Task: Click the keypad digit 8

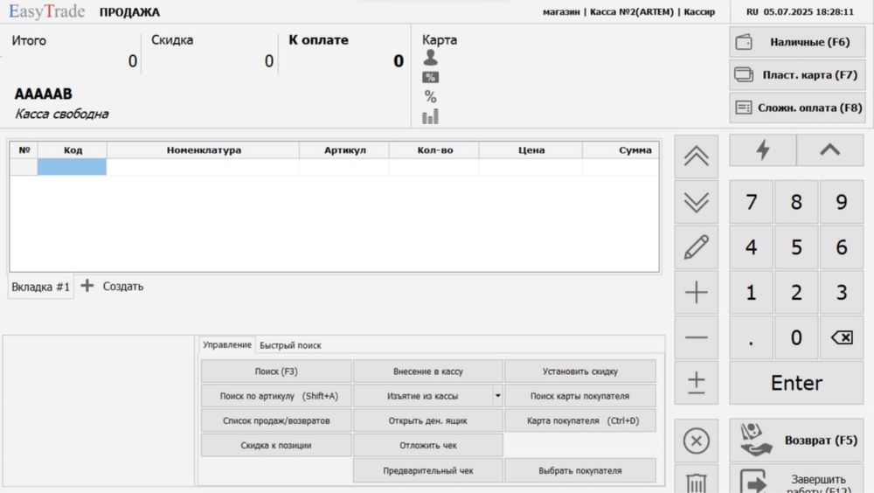Action: pos(796,202)
